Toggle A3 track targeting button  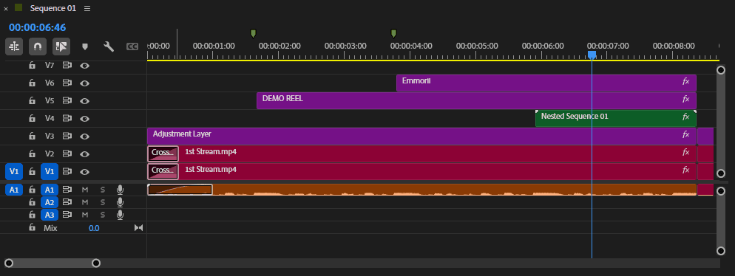pyautogui.click(x=50, y=215)
